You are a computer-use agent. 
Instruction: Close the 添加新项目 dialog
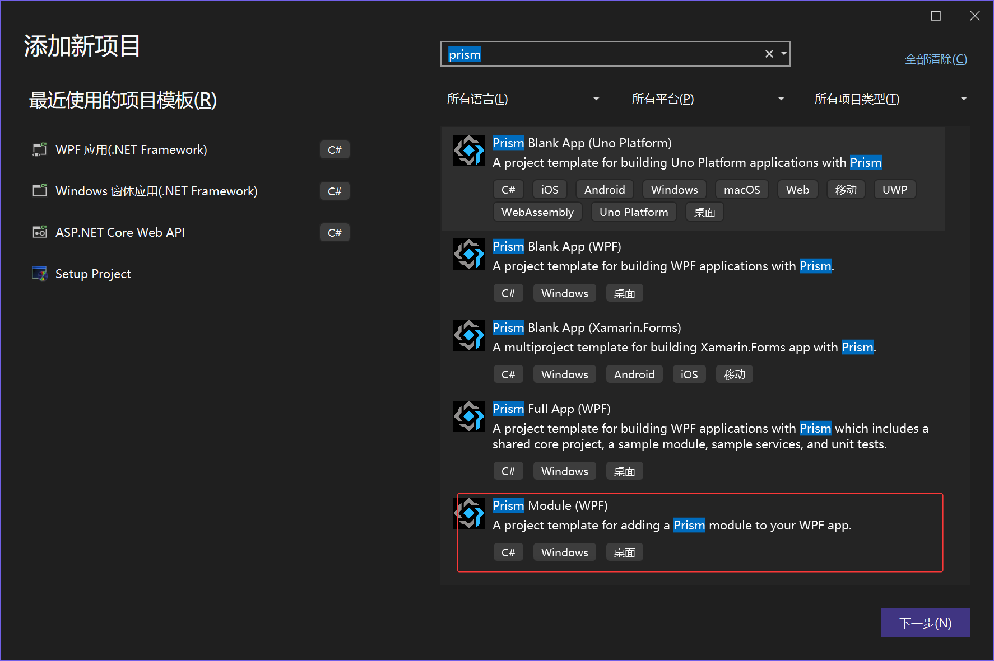click(975, 16)
